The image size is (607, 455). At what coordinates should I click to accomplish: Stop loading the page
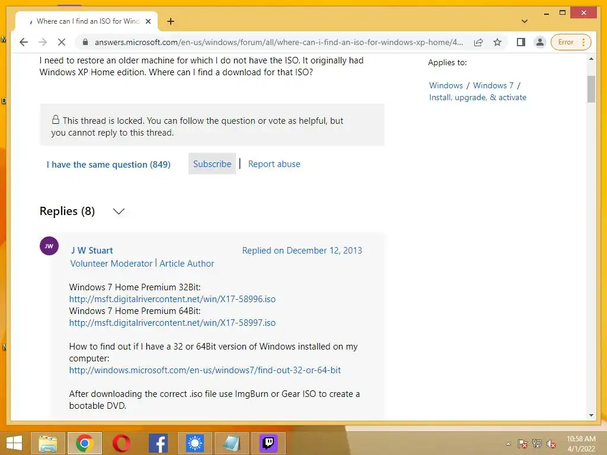pos(62,42)
